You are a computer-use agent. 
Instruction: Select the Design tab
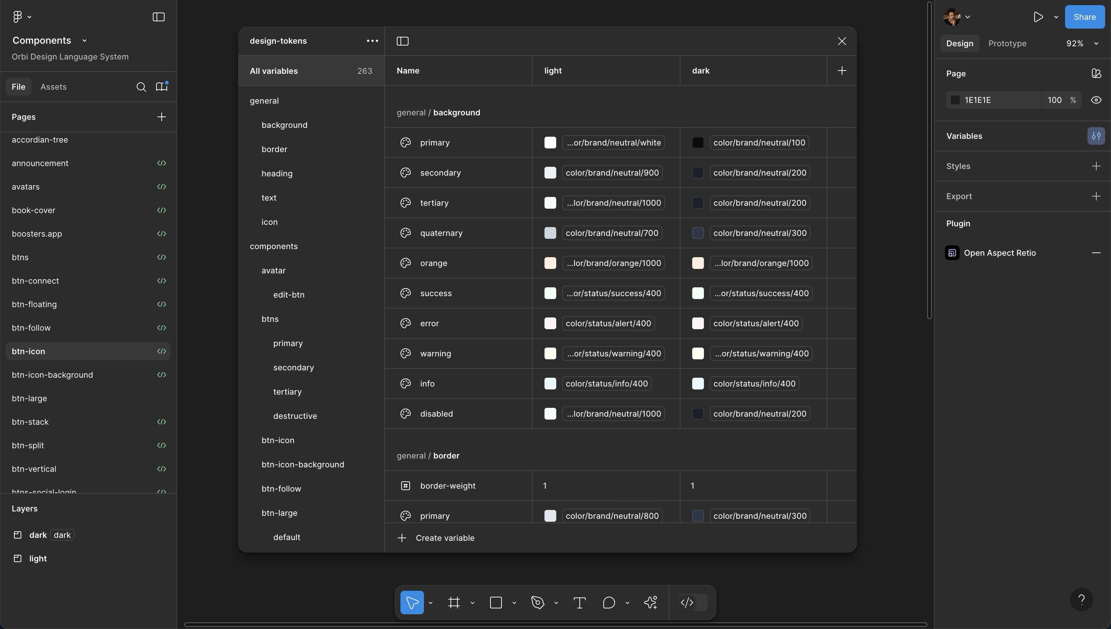click(x=959, y=44)
